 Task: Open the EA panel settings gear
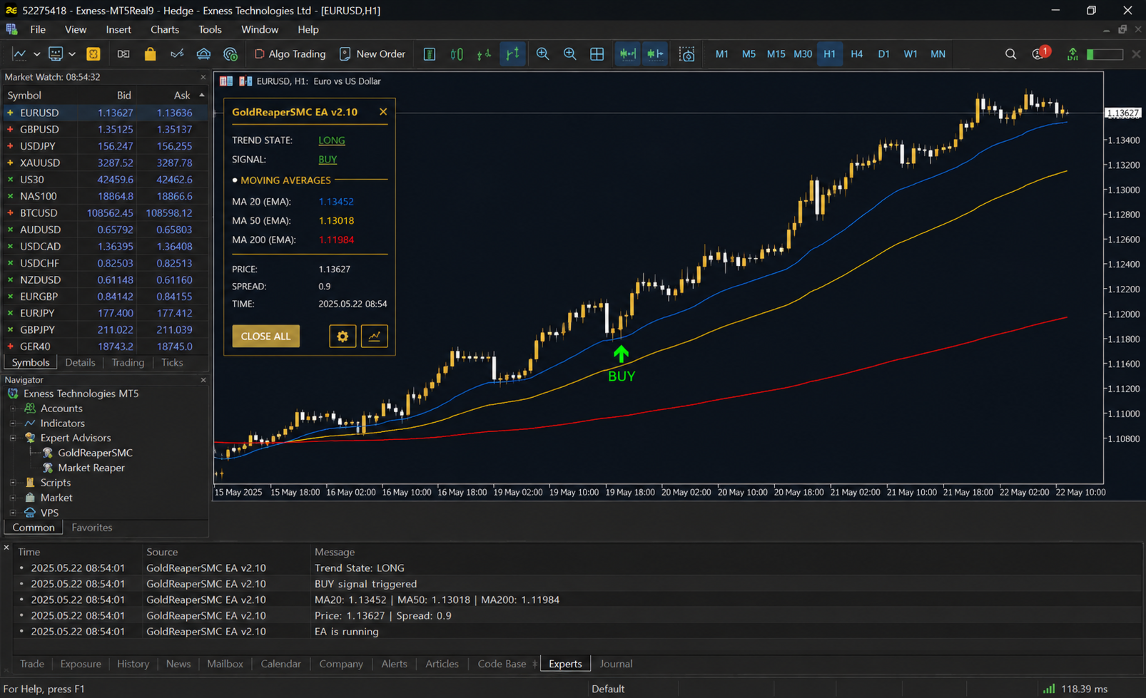pyautogui.click(x=343, y=336)
